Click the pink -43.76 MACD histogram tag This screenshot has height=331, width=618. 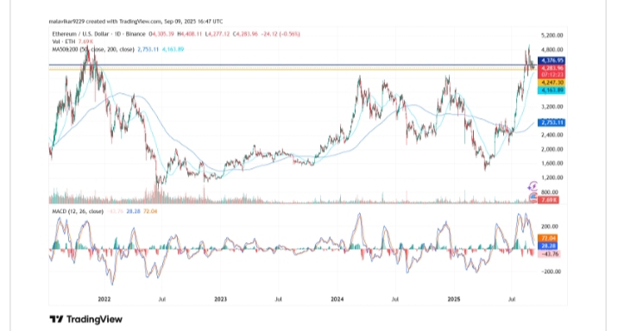pos(549,254)
